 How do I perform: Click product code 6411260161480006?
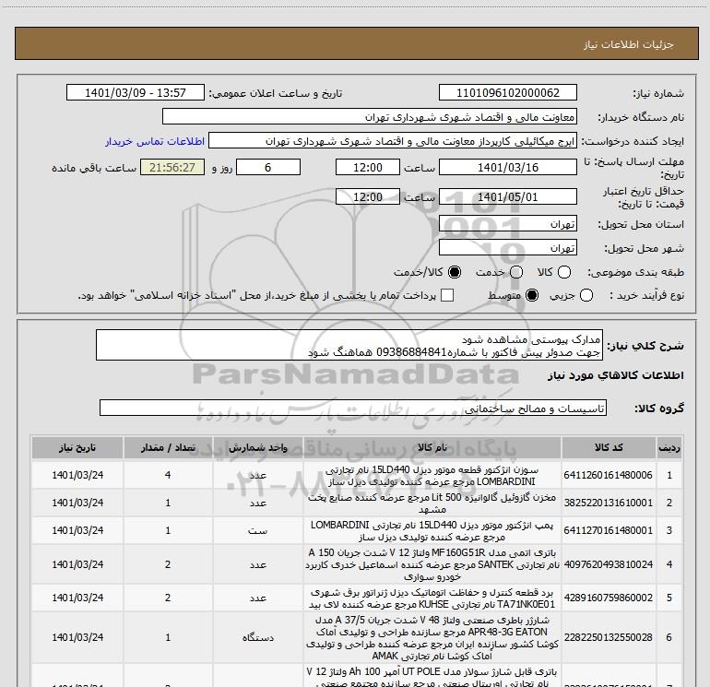(609, 475)
